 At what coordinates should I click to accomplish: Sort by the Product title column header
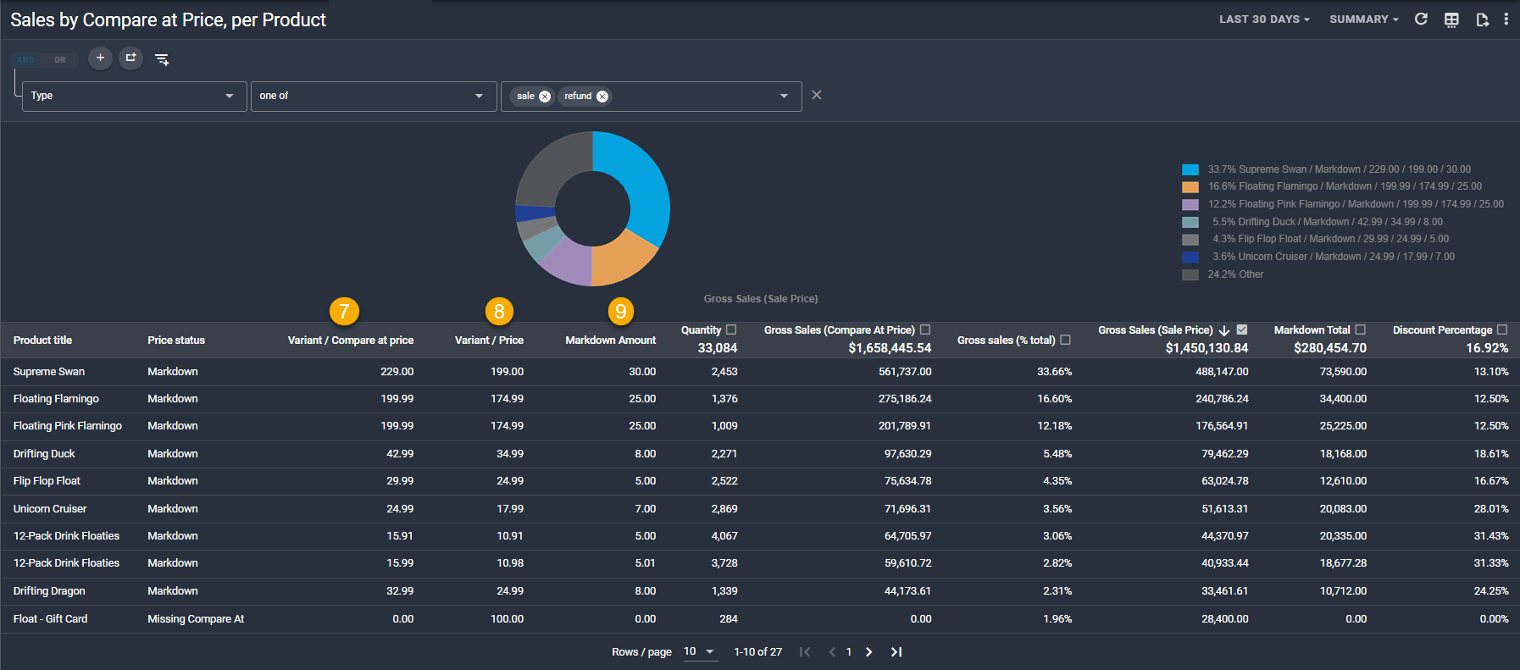(42, 341)
